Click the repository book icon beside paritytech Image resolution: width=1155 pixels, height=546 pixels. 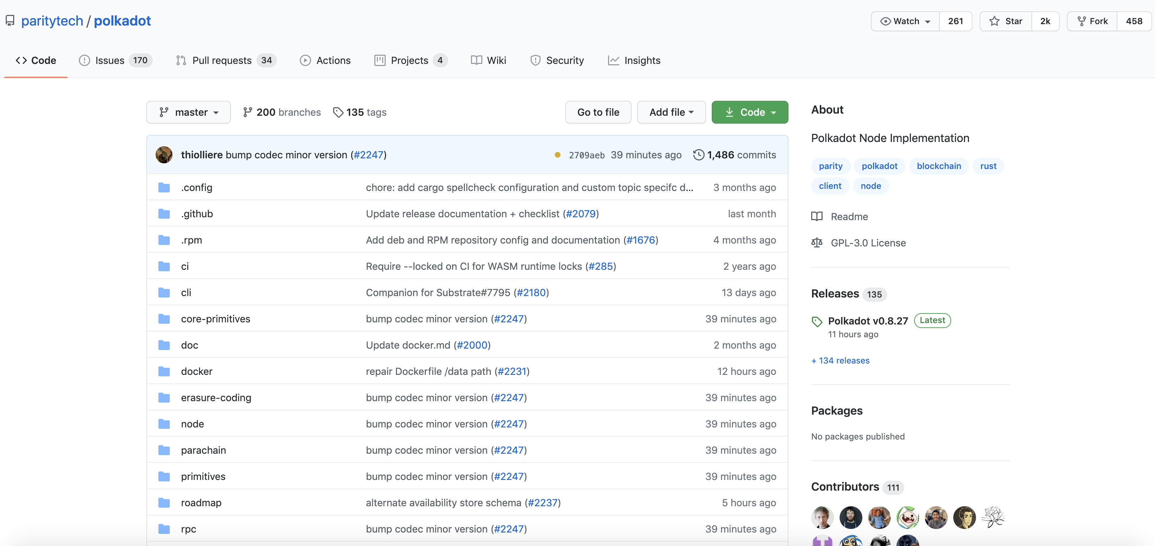pos(10,21)
